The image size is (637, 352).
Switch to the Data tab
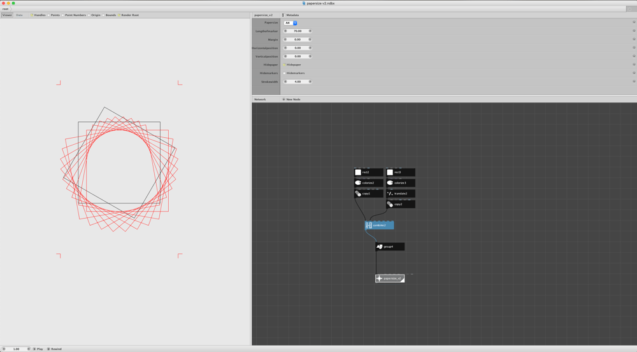coord(19,15)
